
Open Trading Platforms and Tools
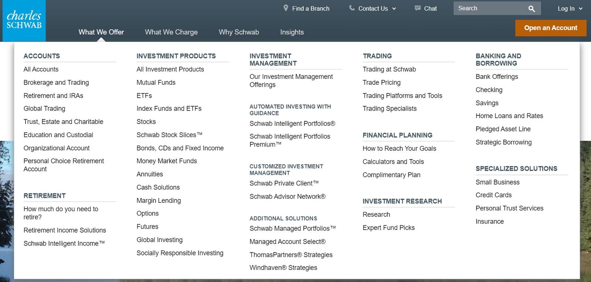(x=403, y=95)
